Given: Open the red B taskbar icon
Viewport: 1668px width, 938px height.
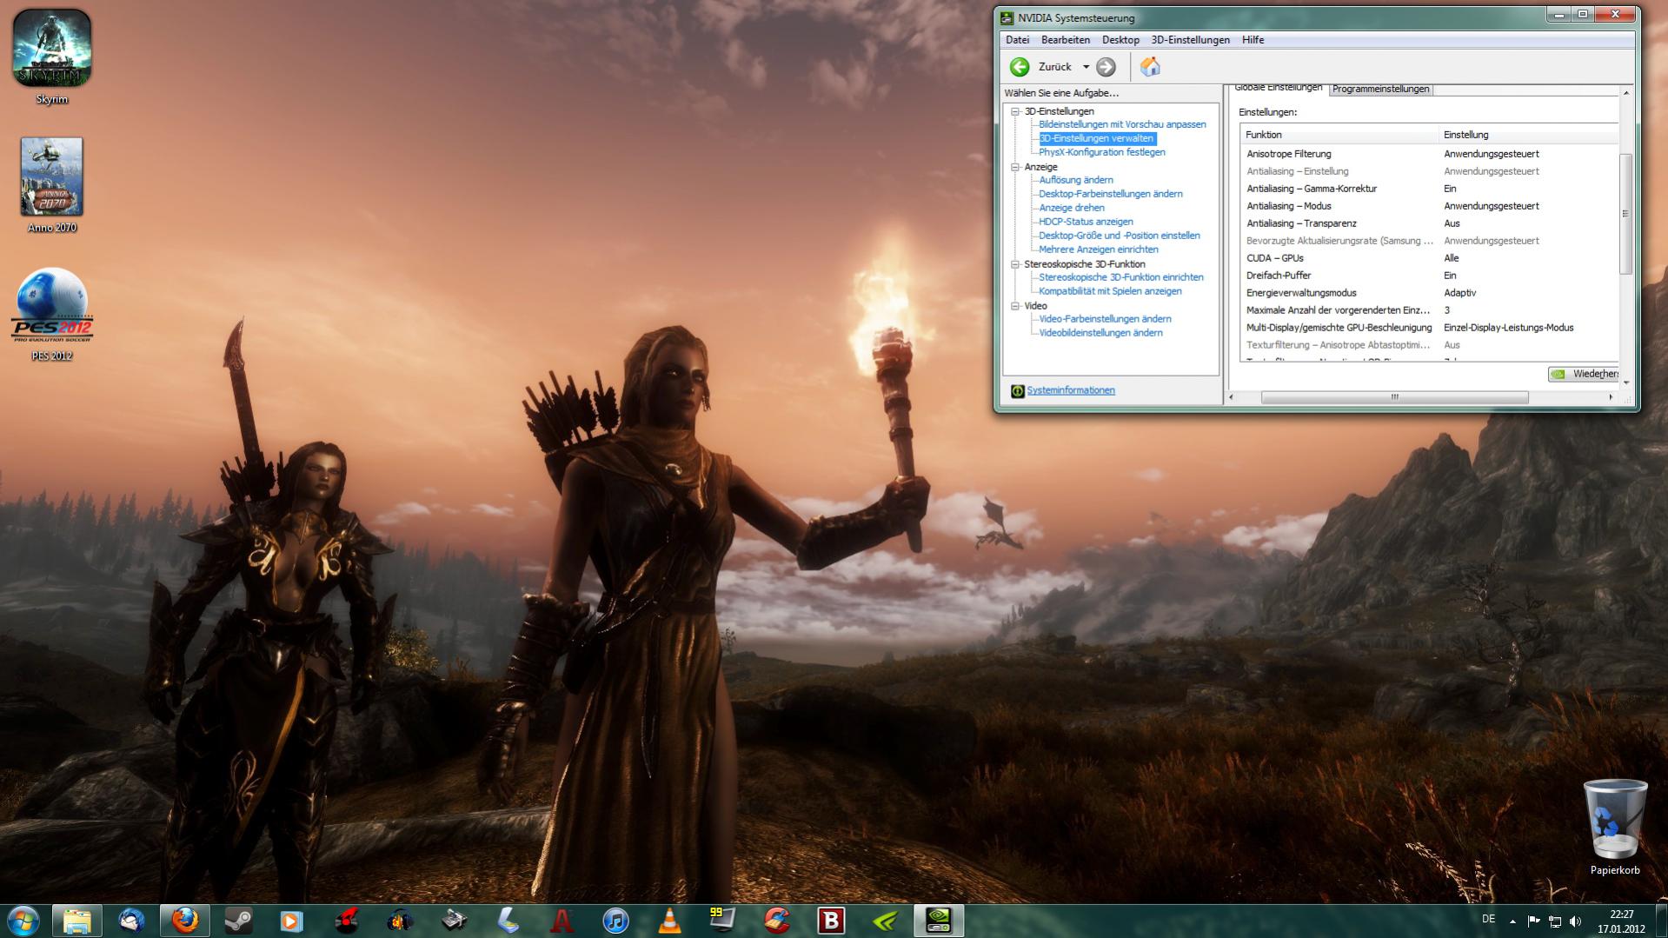Looking at the screenshot, I should click(831, 921).
